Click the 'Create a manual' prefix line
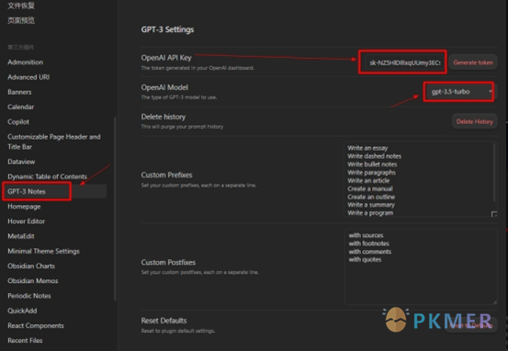 pyautogui.click(x=370, y=188)
